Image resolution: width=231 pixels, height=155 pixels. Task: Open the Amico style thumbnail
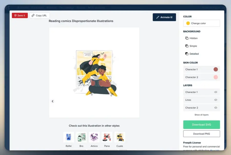(94, 137)
